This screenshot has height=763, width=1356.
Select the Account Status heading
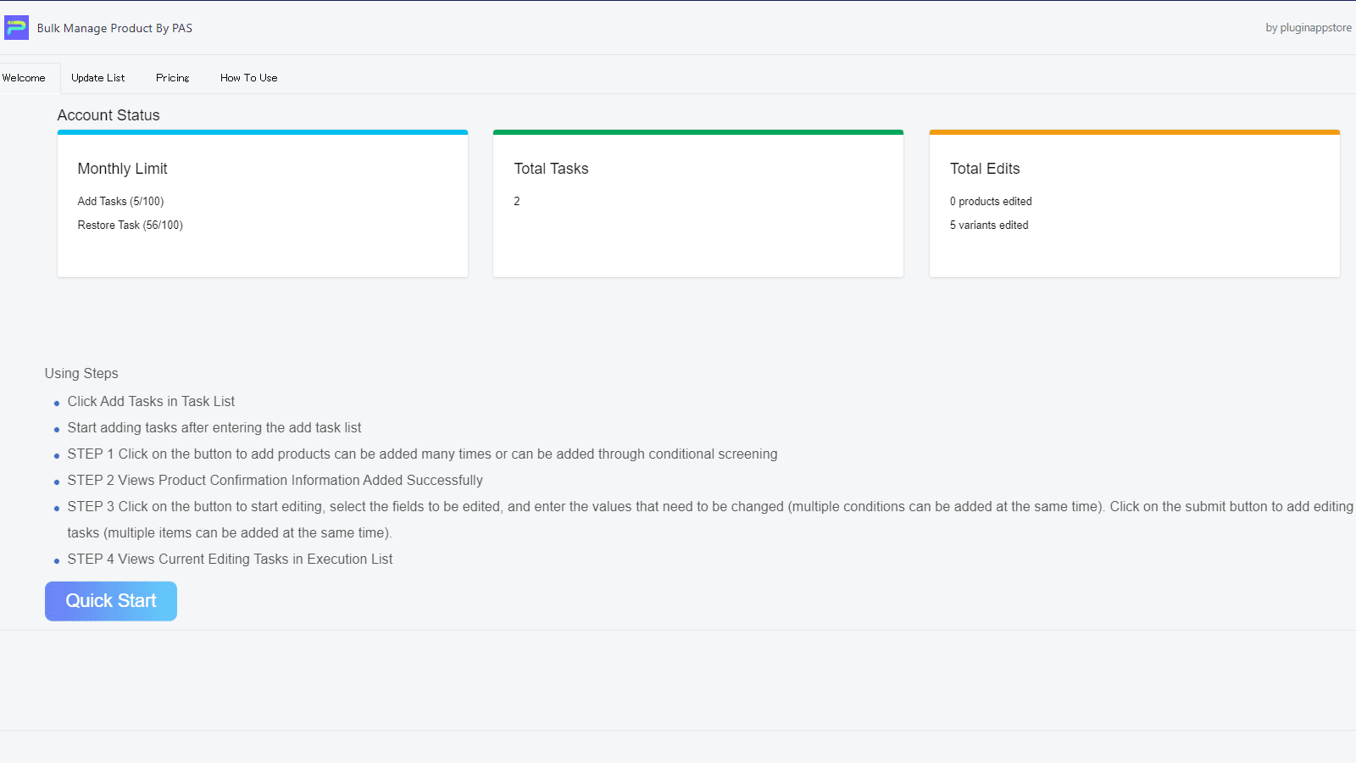[x=108, y=114]
